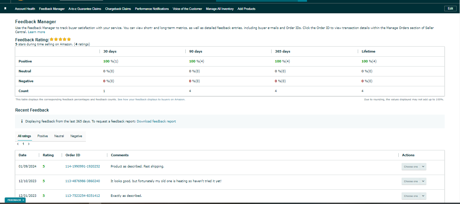Image resolution: width=460 pixels, height=204 pixels.
Task: Click the info icon beside Displaying feedback
Action: pyautogui.click(x=22, y=121)
